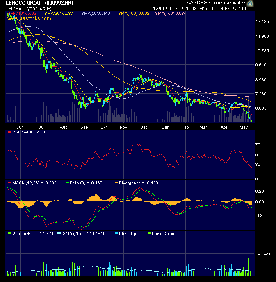Click the 10.785 price axis label
The width and height of the screenshot is (276, 282).
click(262, 50)
